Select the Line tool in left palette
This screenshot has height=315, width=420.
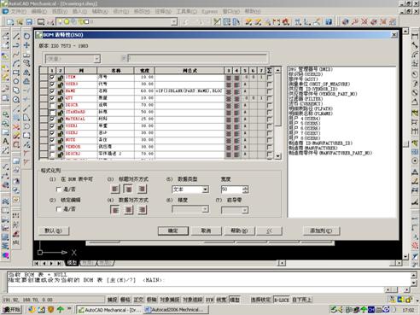(16, 36)
